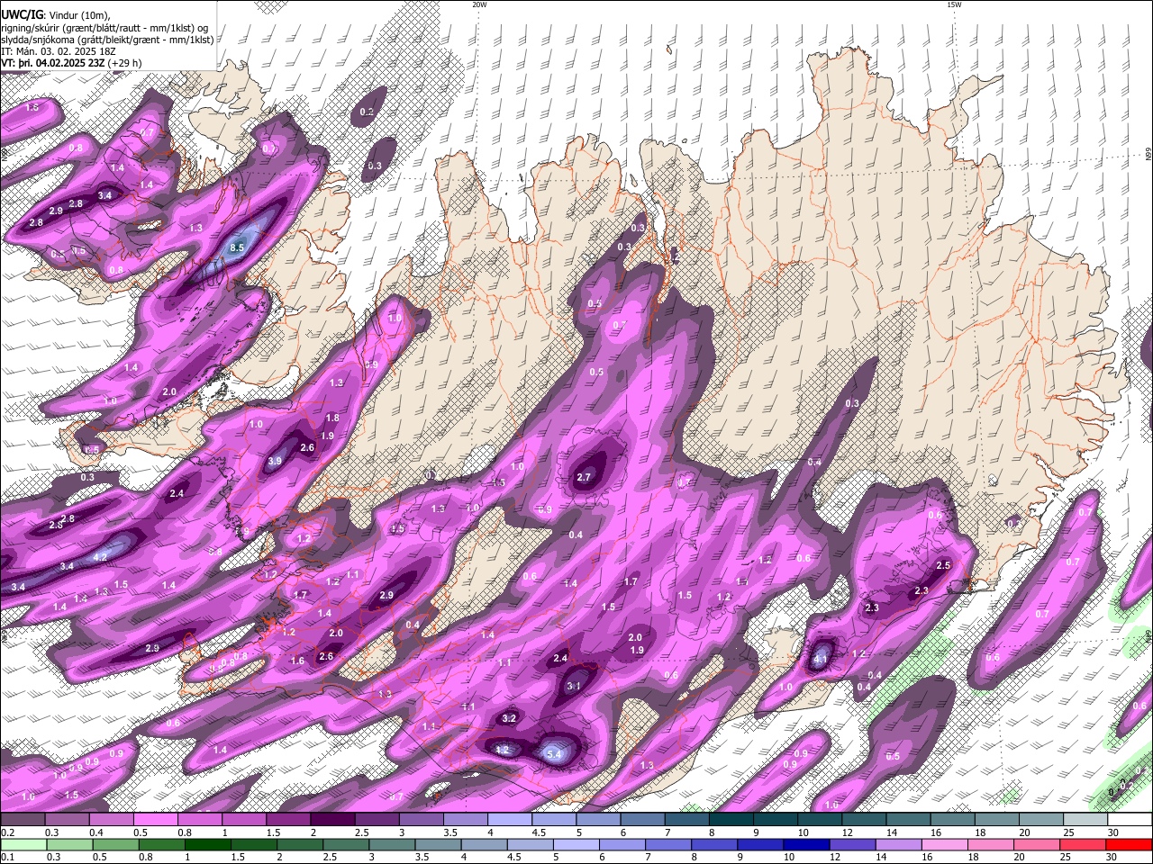Click the '15W' longitude label

[954, 4]
